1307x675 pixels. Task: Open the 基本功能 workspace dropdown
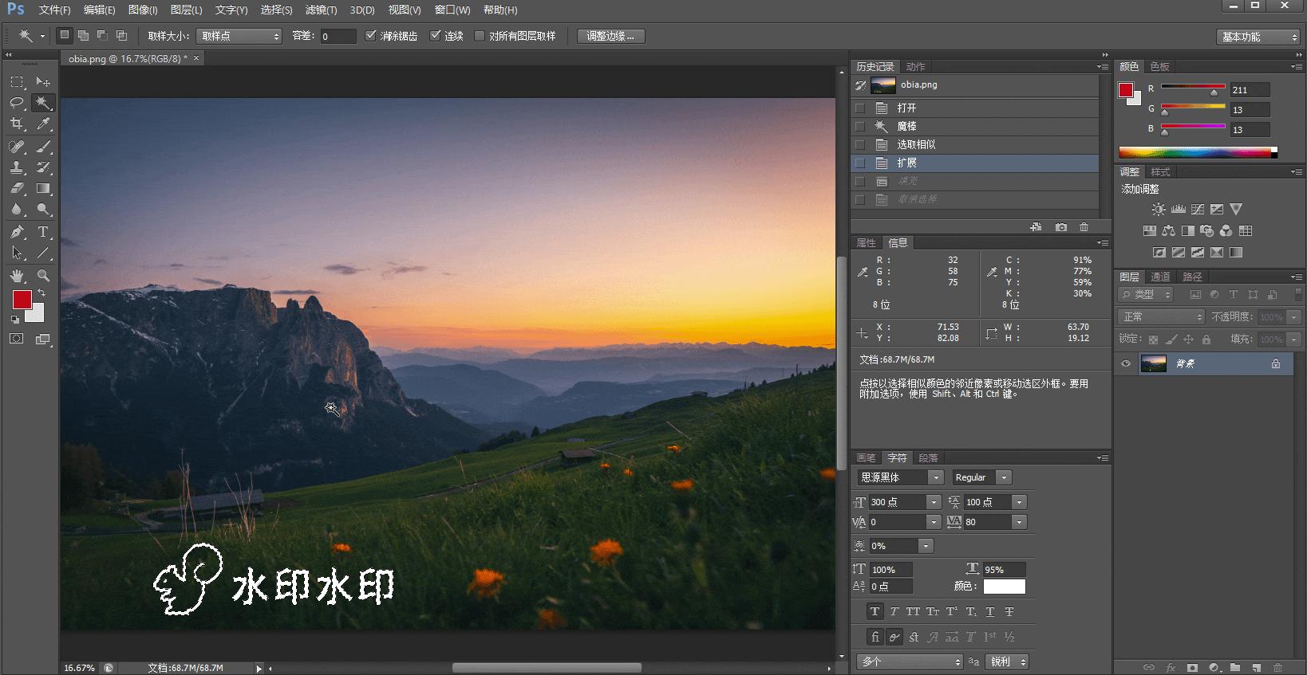tap(1258, 37)
